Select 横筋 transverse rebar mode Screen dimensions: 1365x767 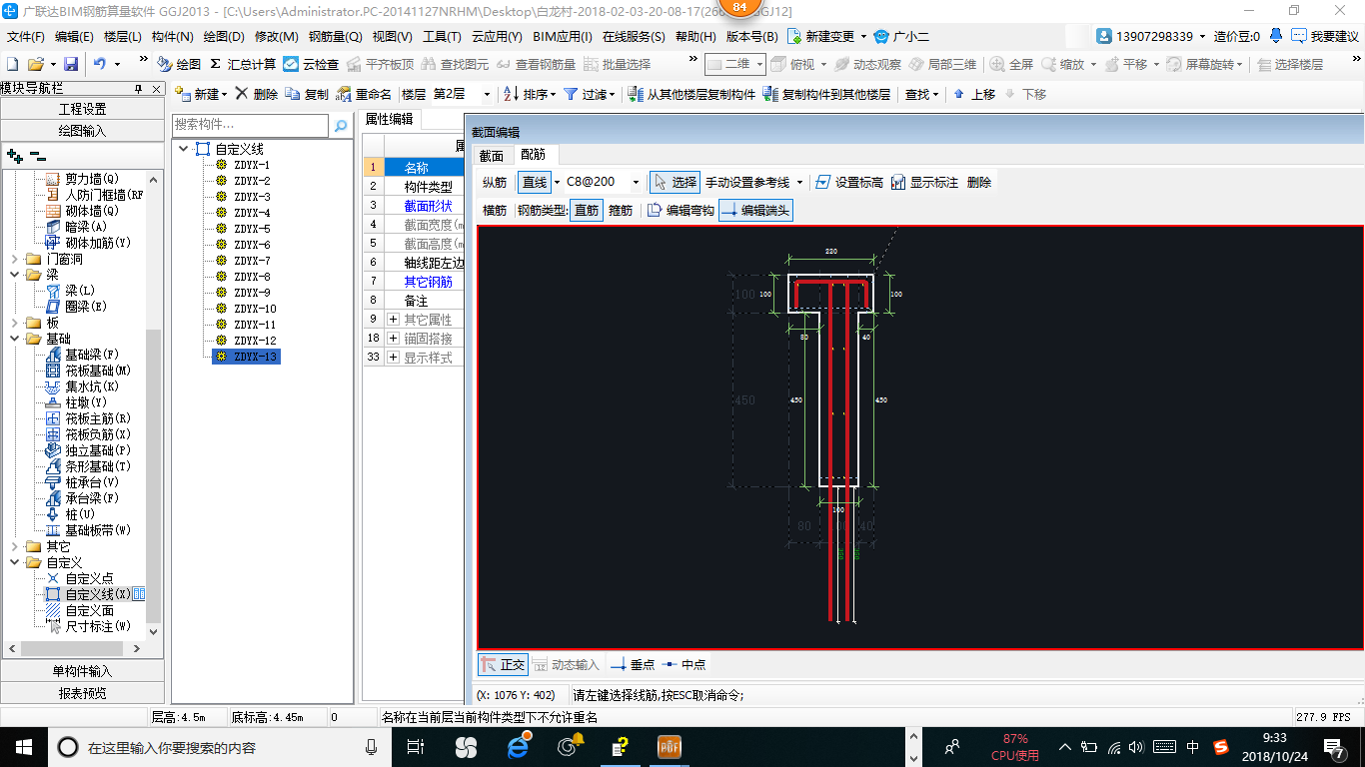(495, 210)
